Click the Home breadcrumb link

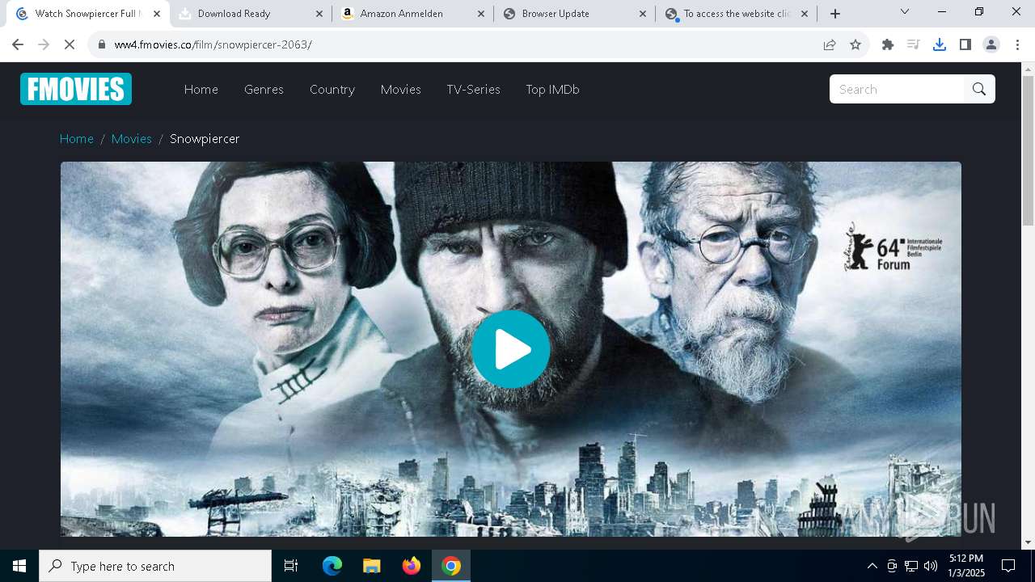pyautogui.click(x=77, y=138)
